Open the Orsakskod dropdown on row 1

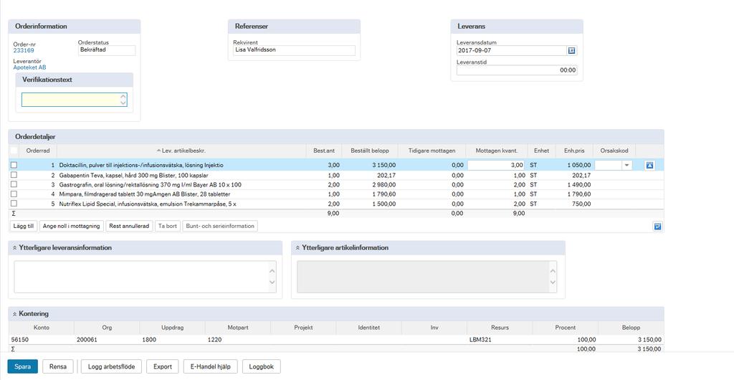[626, 165]
